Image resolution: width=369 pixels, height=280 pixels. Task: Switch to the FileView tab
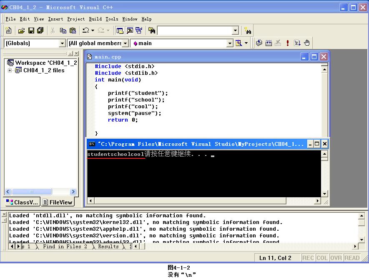click(58, 202)
